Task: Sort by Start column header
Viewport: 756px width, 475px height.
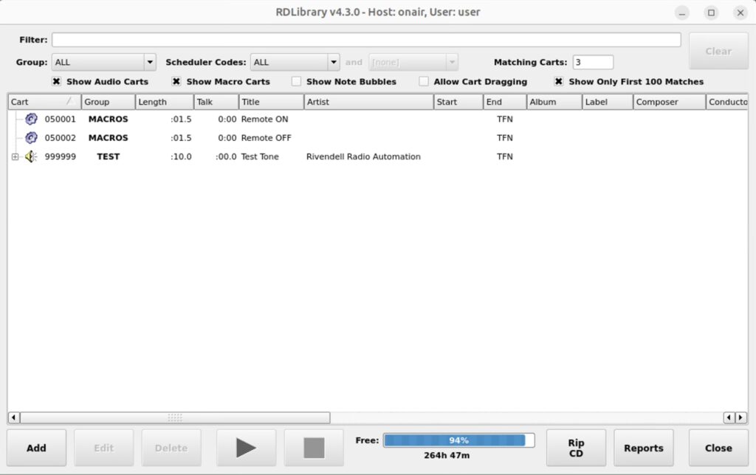Action: pyautogui.click(x=458, y=102)
